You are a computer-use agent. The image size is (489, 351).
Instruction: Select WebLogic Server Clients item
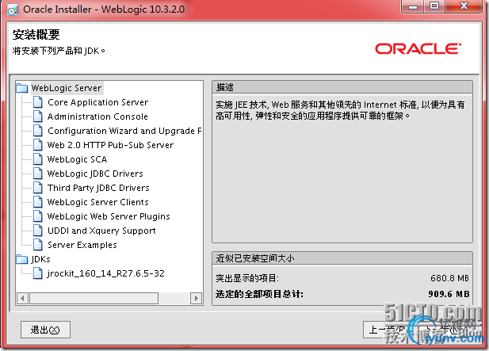point(98,202)
